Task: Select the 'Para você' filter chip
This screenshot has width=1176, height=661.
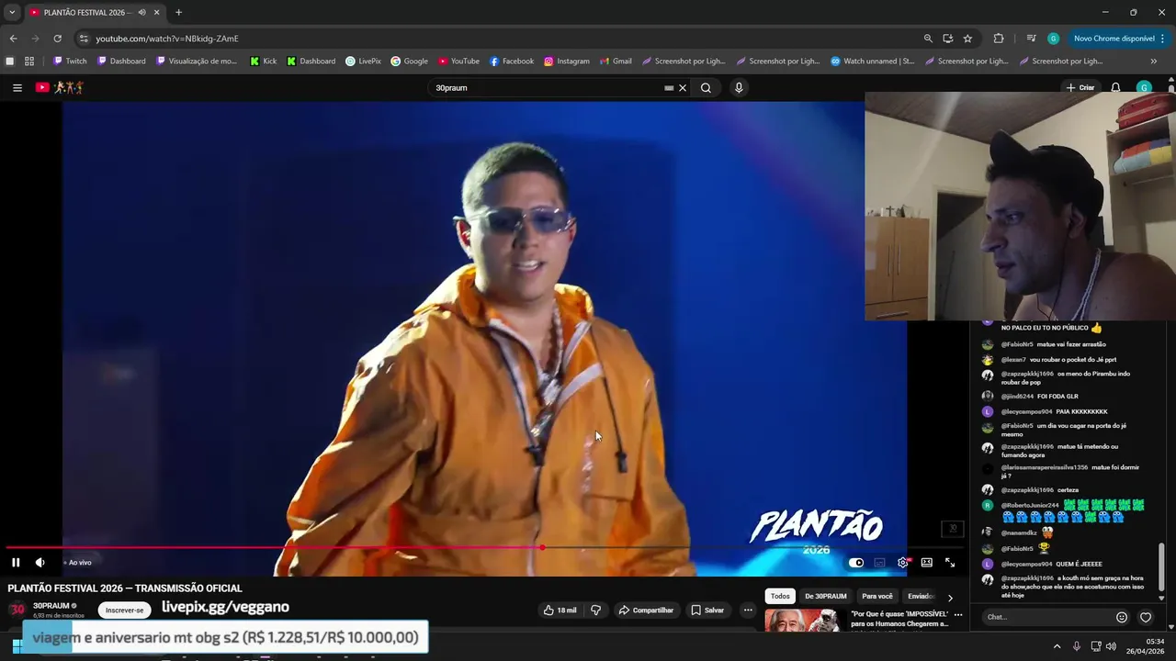Action: [x=877, y=597]
